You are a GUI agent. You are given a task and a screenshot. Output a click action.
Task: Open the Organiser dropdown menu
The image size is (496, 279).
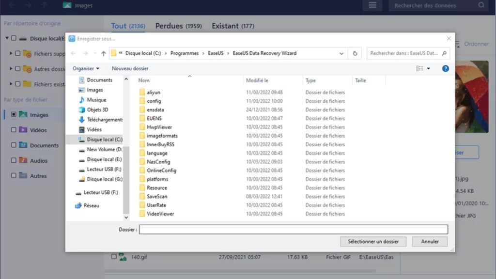pyautogui.click(x=85, y=68)
